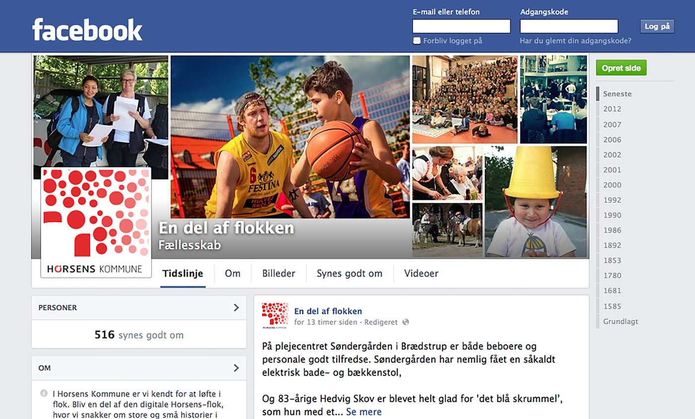Click the Facebook logo
Viewport: 695px width, 419px height.
[87, 29]
